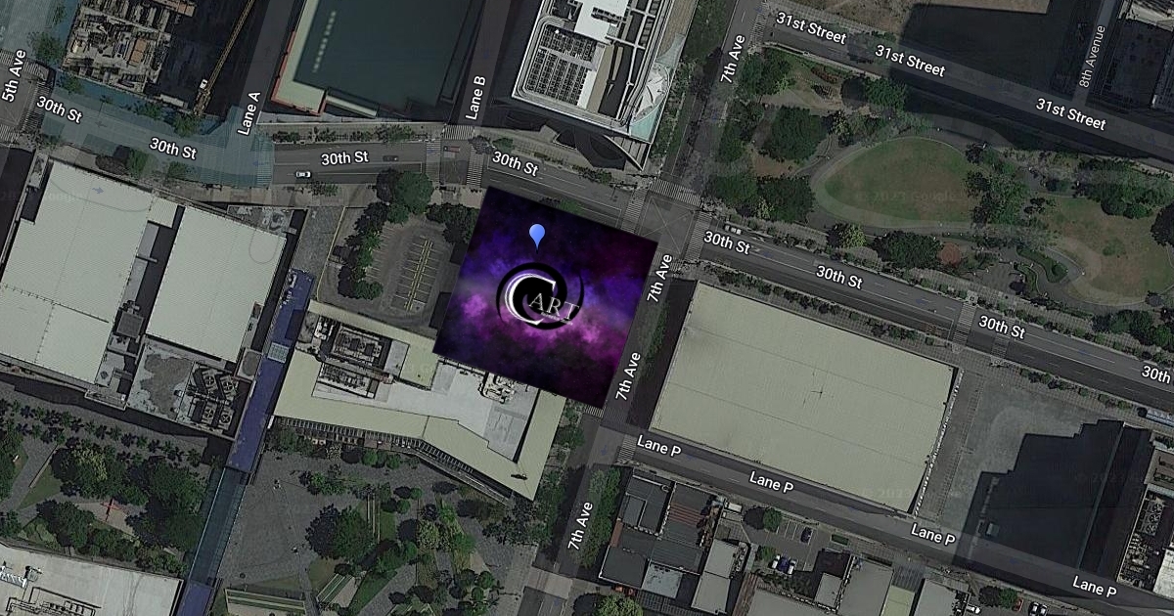Select the Lane B street label
Image resolution: width=1174 pixels, height=616 pixels.
pyautogui.click(x=478, y=97)
